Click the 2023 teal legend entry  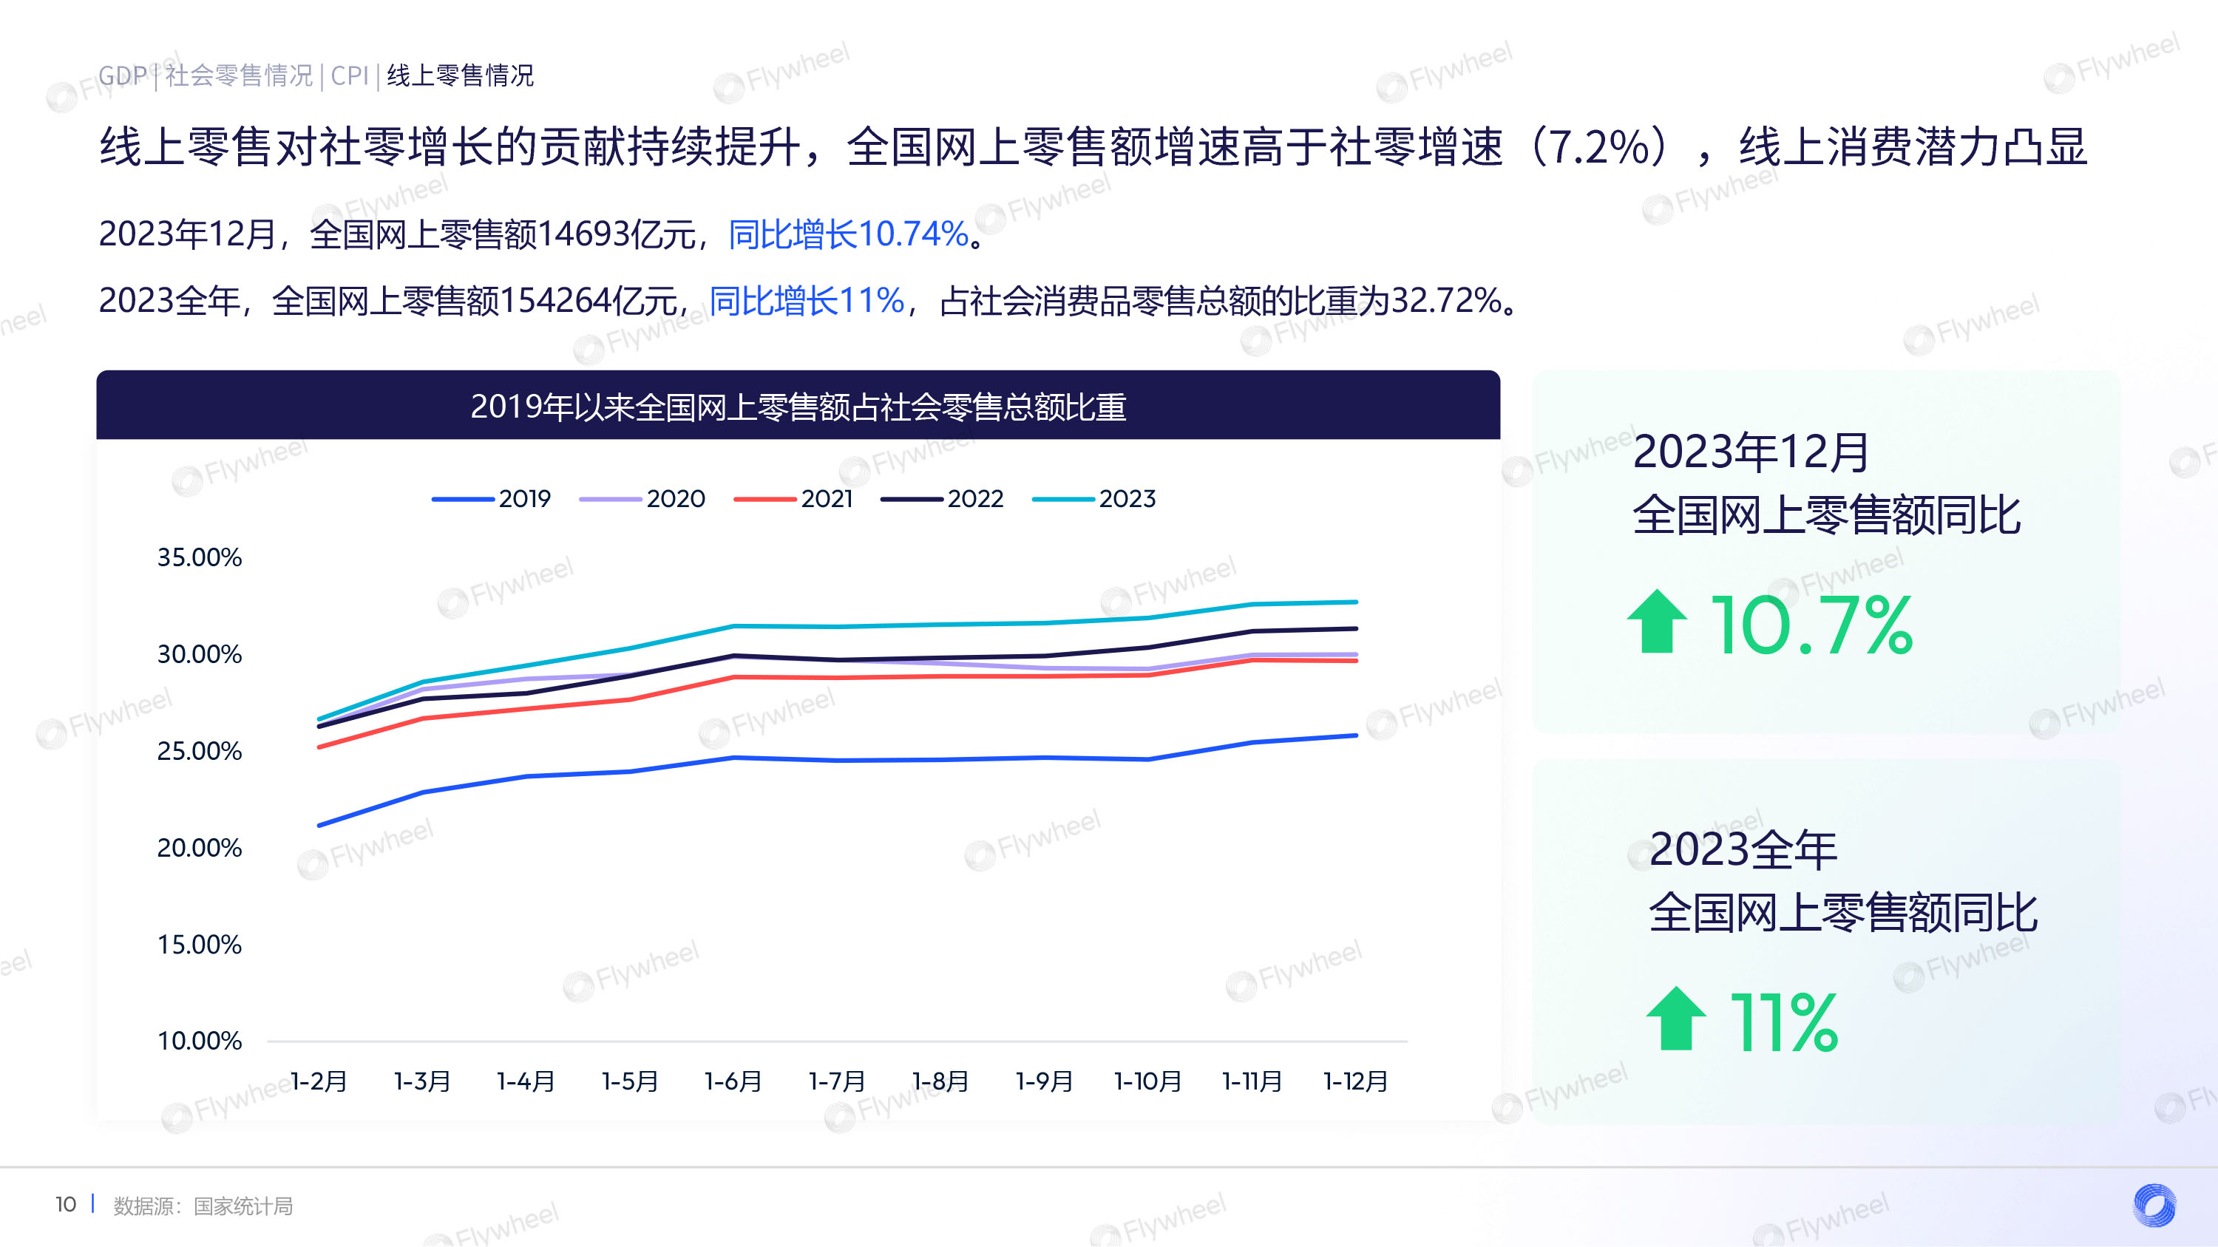click(1093, 499)
